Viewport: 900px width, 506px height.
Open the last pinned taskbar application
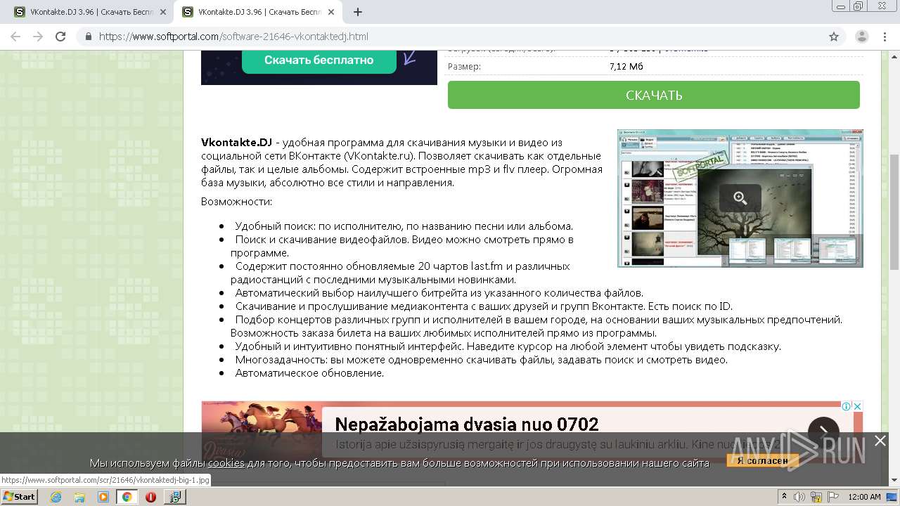174,497
